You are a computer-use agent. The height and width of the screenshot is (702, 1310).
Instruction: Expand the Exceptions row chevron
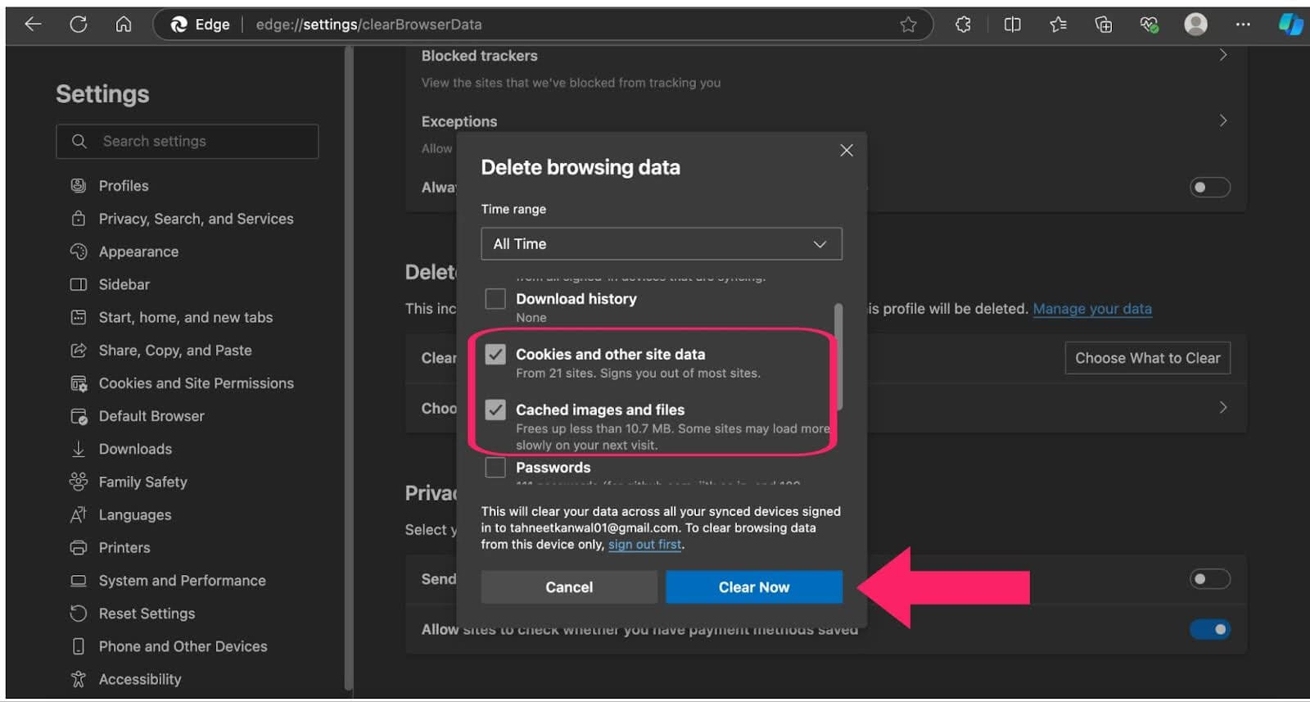1222,120
